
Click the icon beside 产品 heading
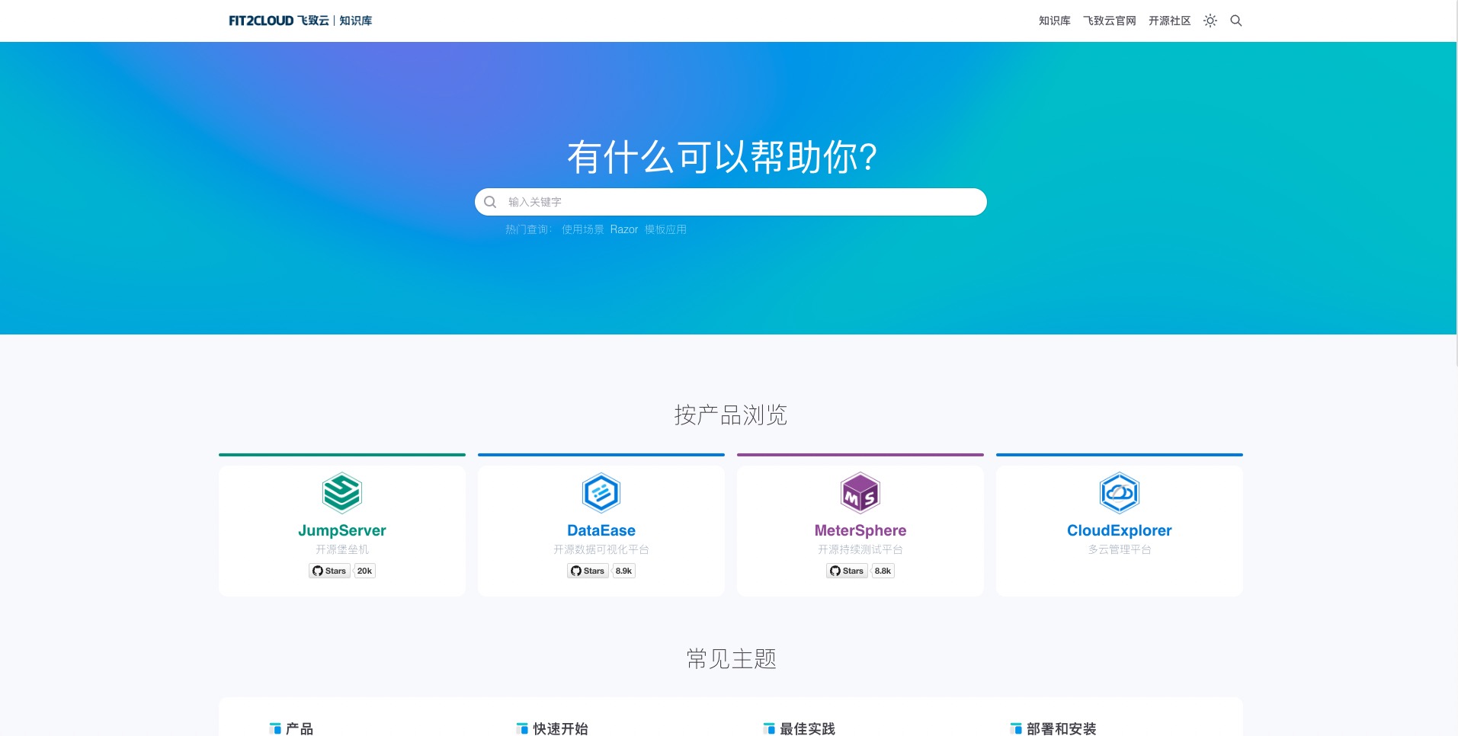click(275, 729)
